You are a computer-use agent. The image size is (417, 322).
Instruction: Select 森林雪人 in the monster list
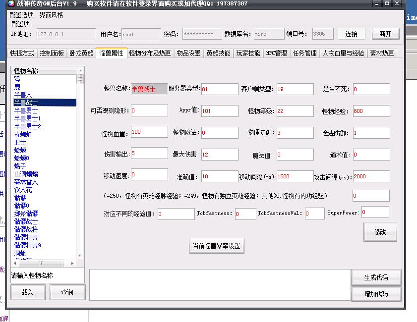pyautogui.click(x=26, y=182)
